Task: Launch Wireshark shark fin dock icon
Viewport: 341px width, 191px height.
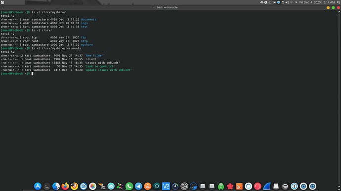Action: (267, 186)
